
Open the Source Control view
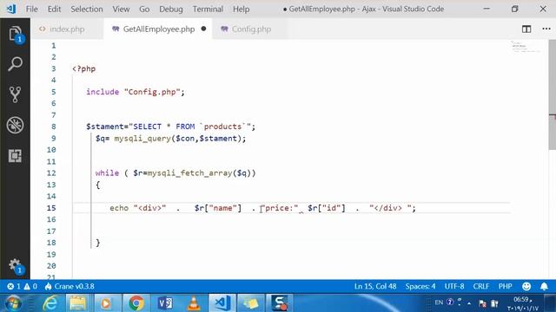[15, 94]
